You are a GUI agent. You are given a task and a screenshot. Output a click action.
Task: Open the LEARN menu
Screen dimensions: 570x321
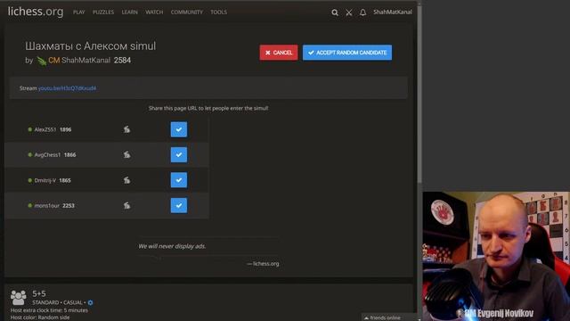pyautogui.click(x=130, y=12)
